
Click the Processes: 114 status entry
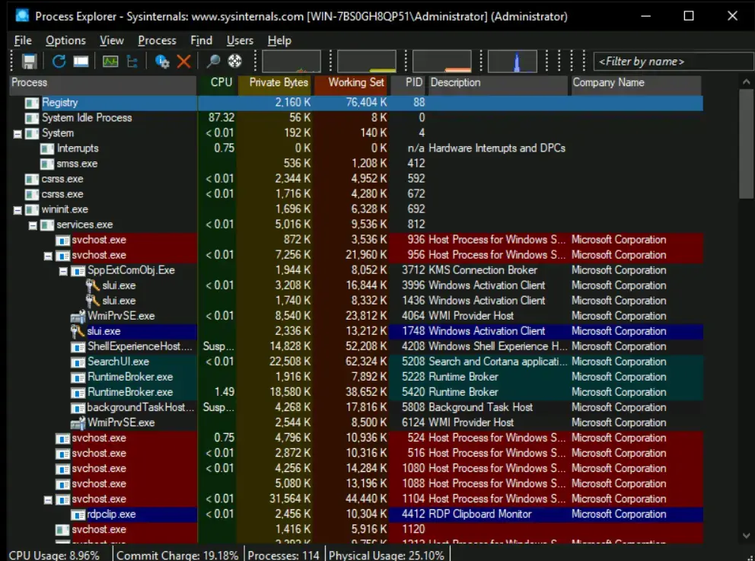click(x=284, y=555)
